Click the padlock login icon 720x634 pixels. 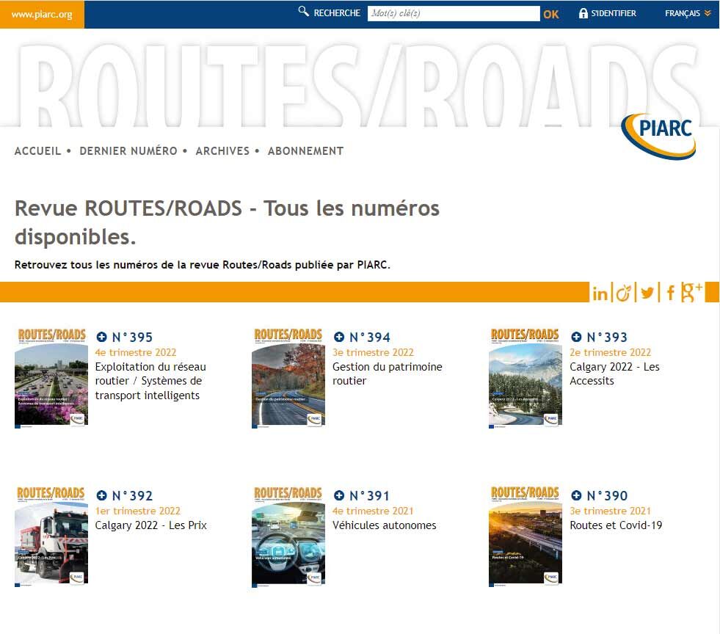coord(583,13)
